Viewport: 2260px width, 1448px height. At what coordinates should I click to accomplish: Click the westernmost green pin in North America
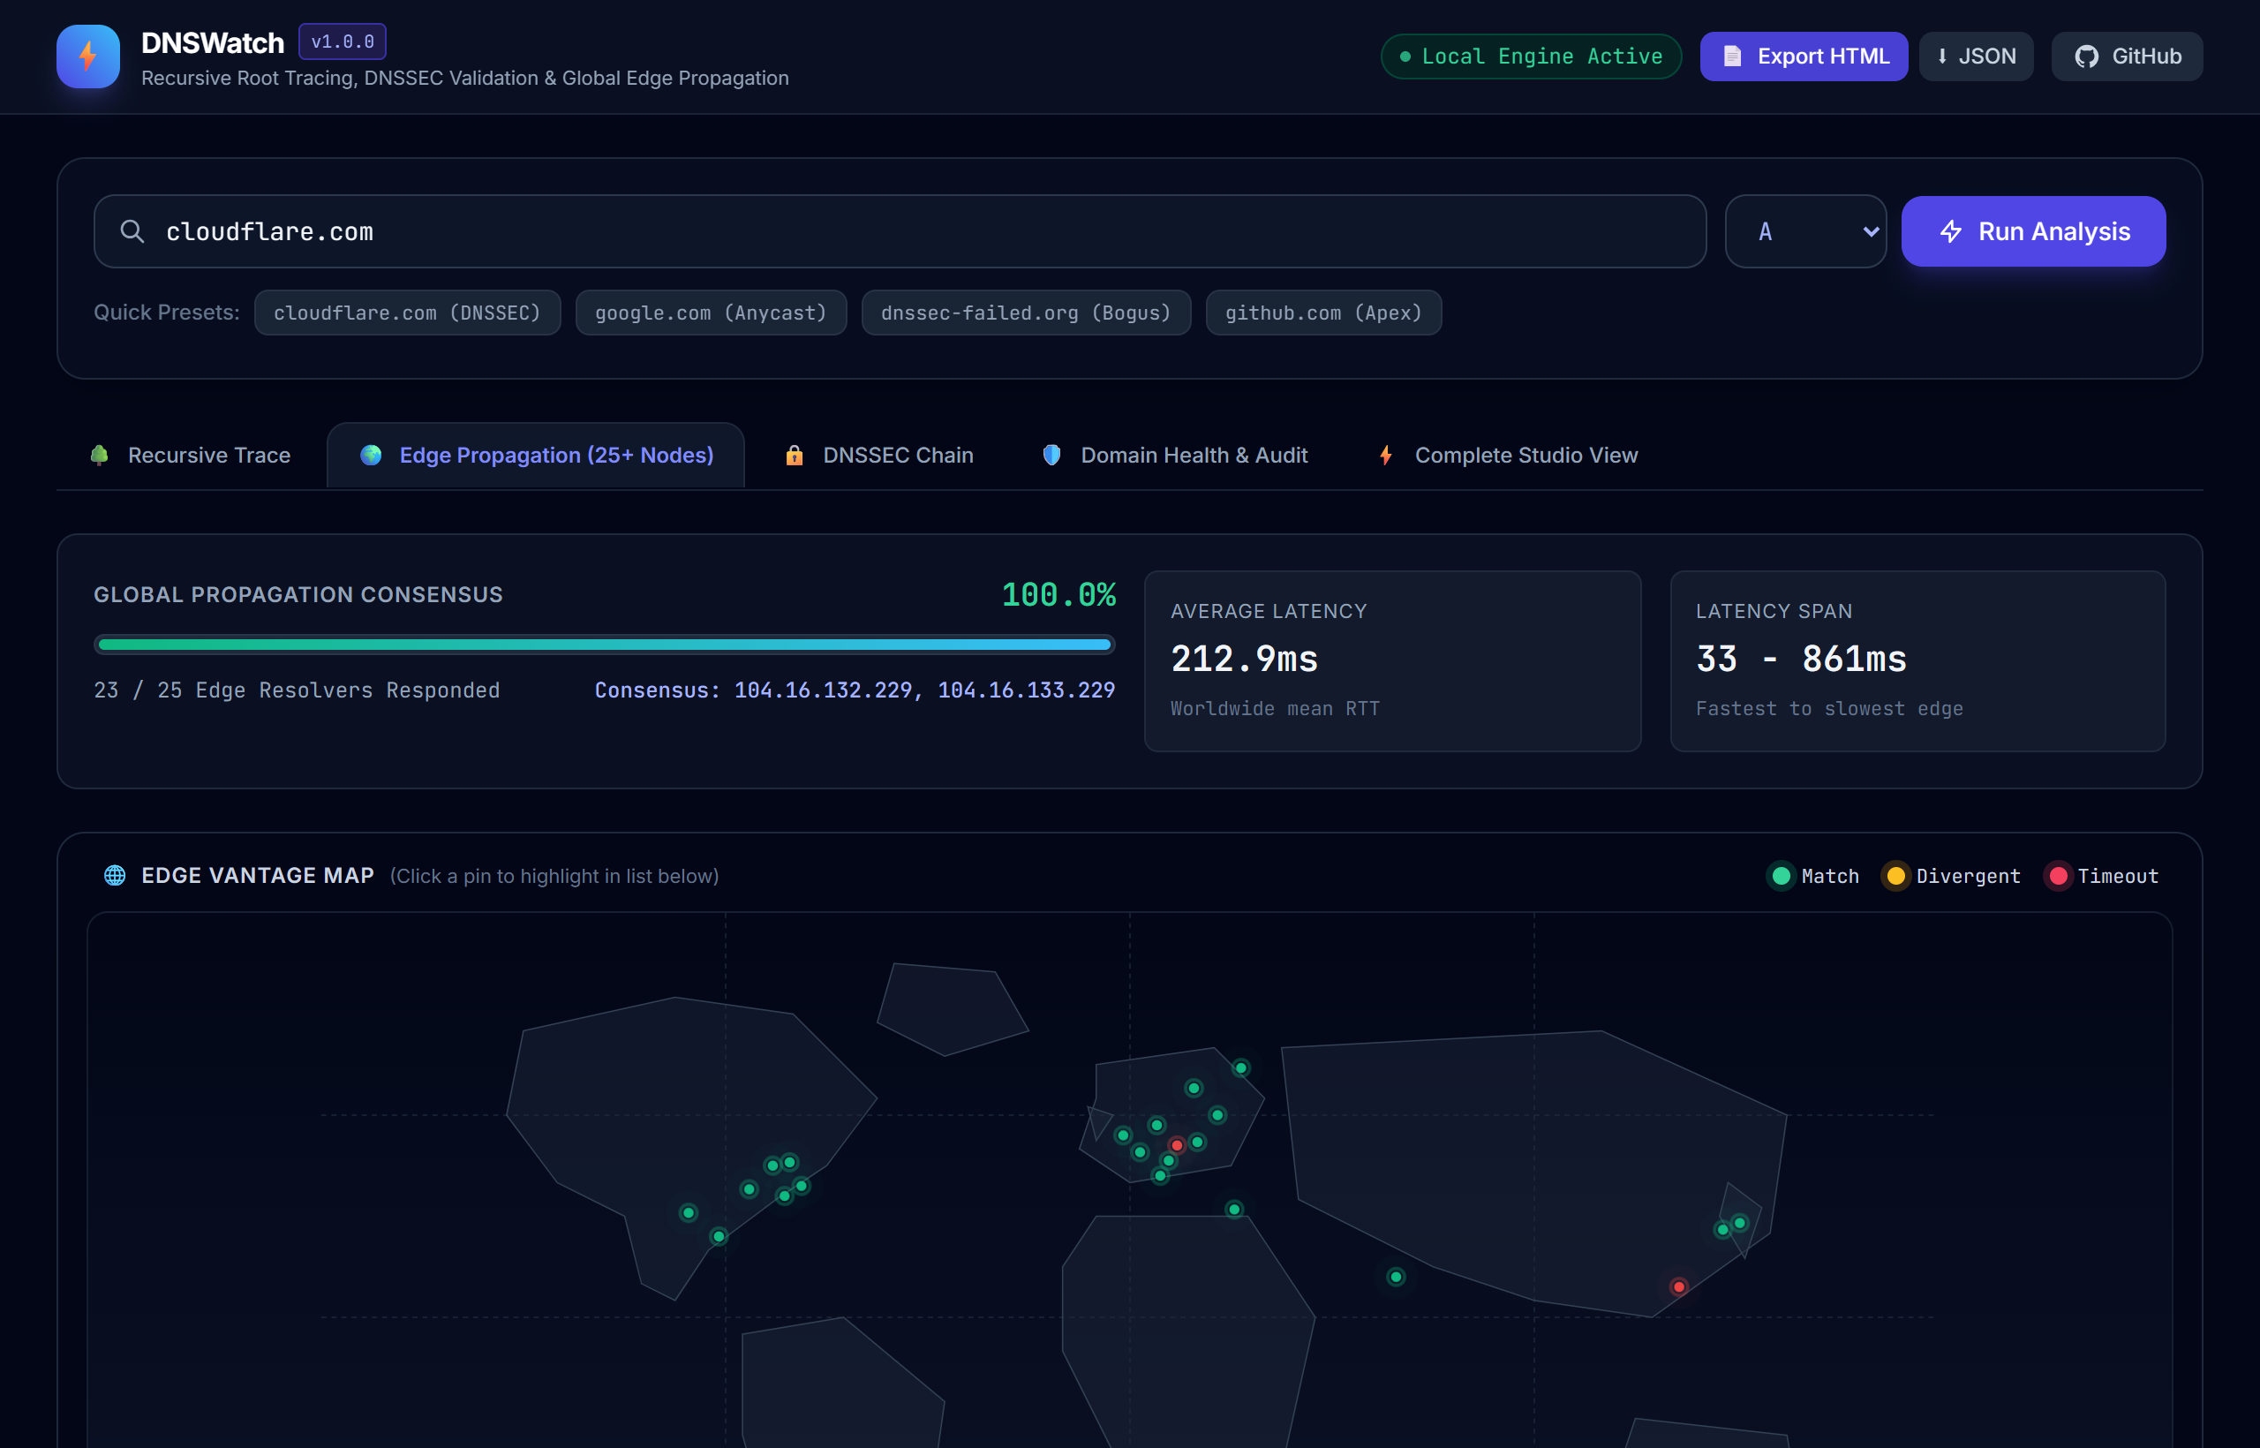[x=689, y=1213]
